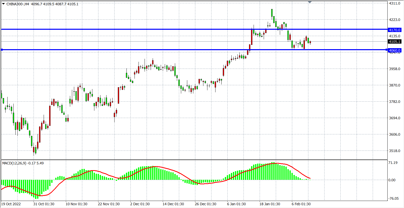The height and width of the screenshot is (208, 404).
Task: Click the -76.05 MACD scale value
Action: tap(393, 198)
